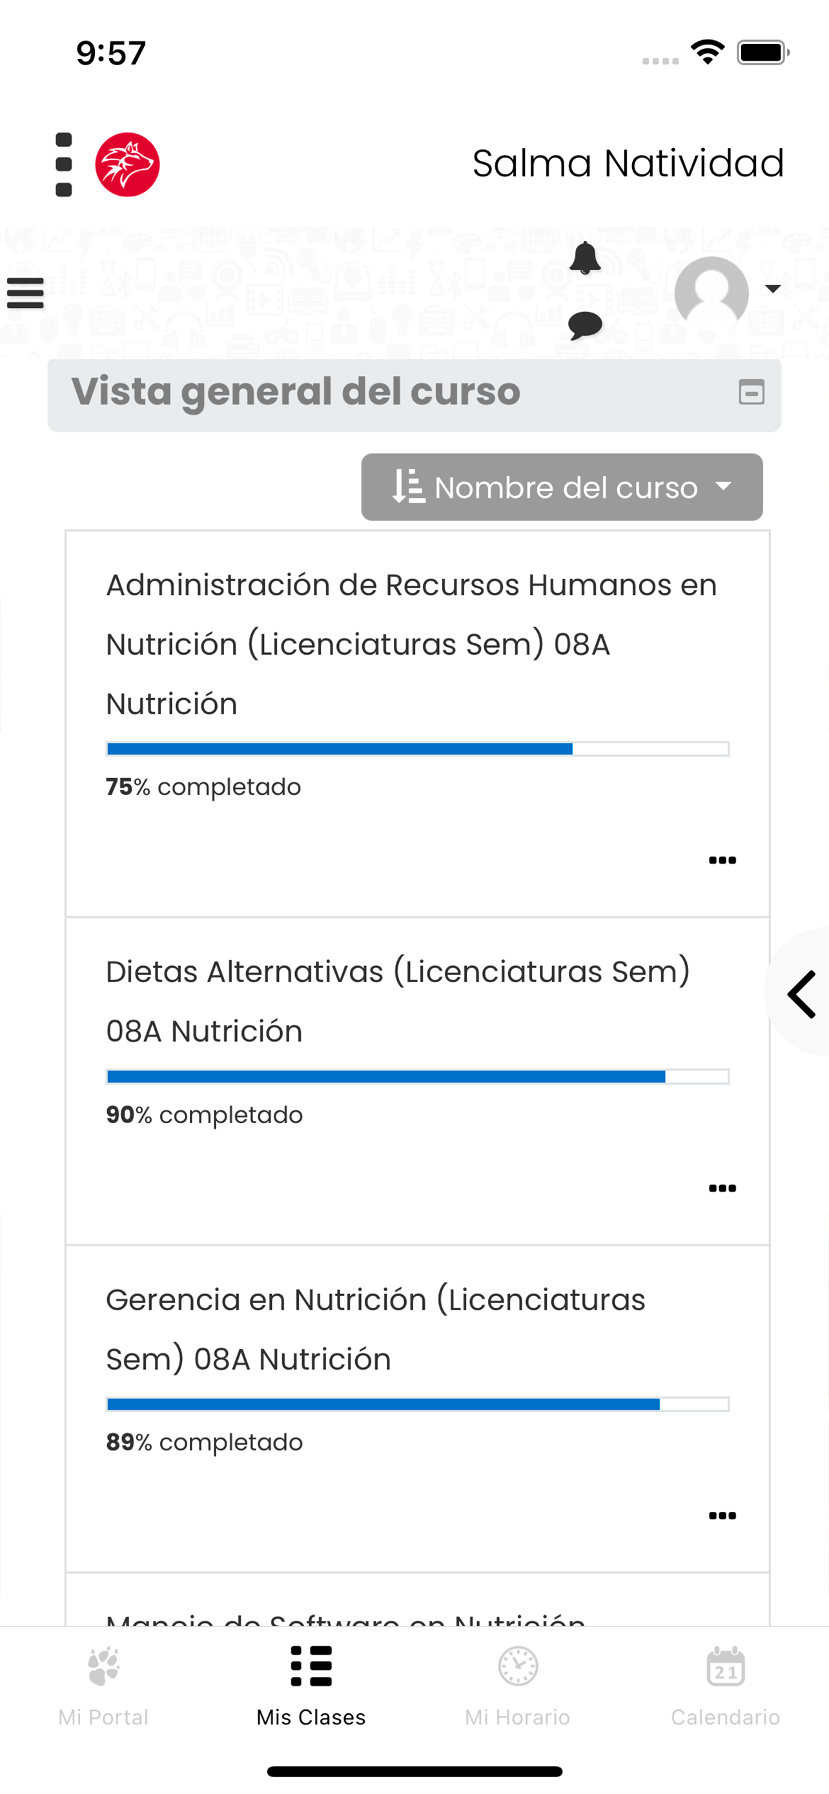Expand the user menu arrow
The height and width of the screenshot is (1794, 829).
coord(773,288)
